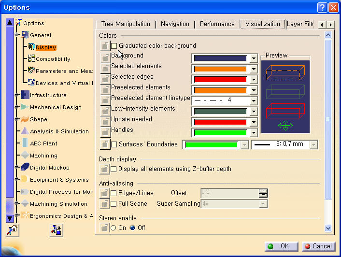Click the Cancel button

(x=317, y=246)
